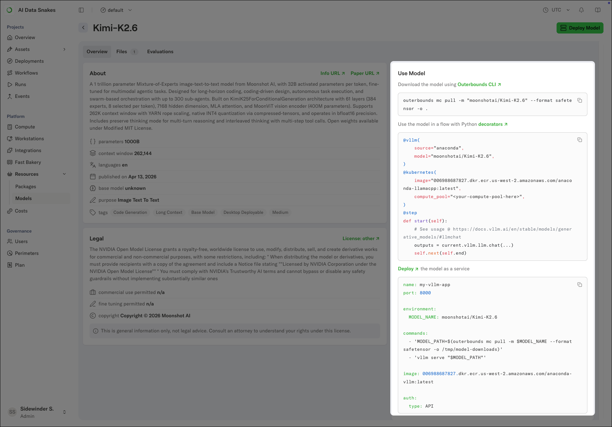Click the commercial use permitted n/a row
The width and height of the screenshot is (612, 427).
235,292
